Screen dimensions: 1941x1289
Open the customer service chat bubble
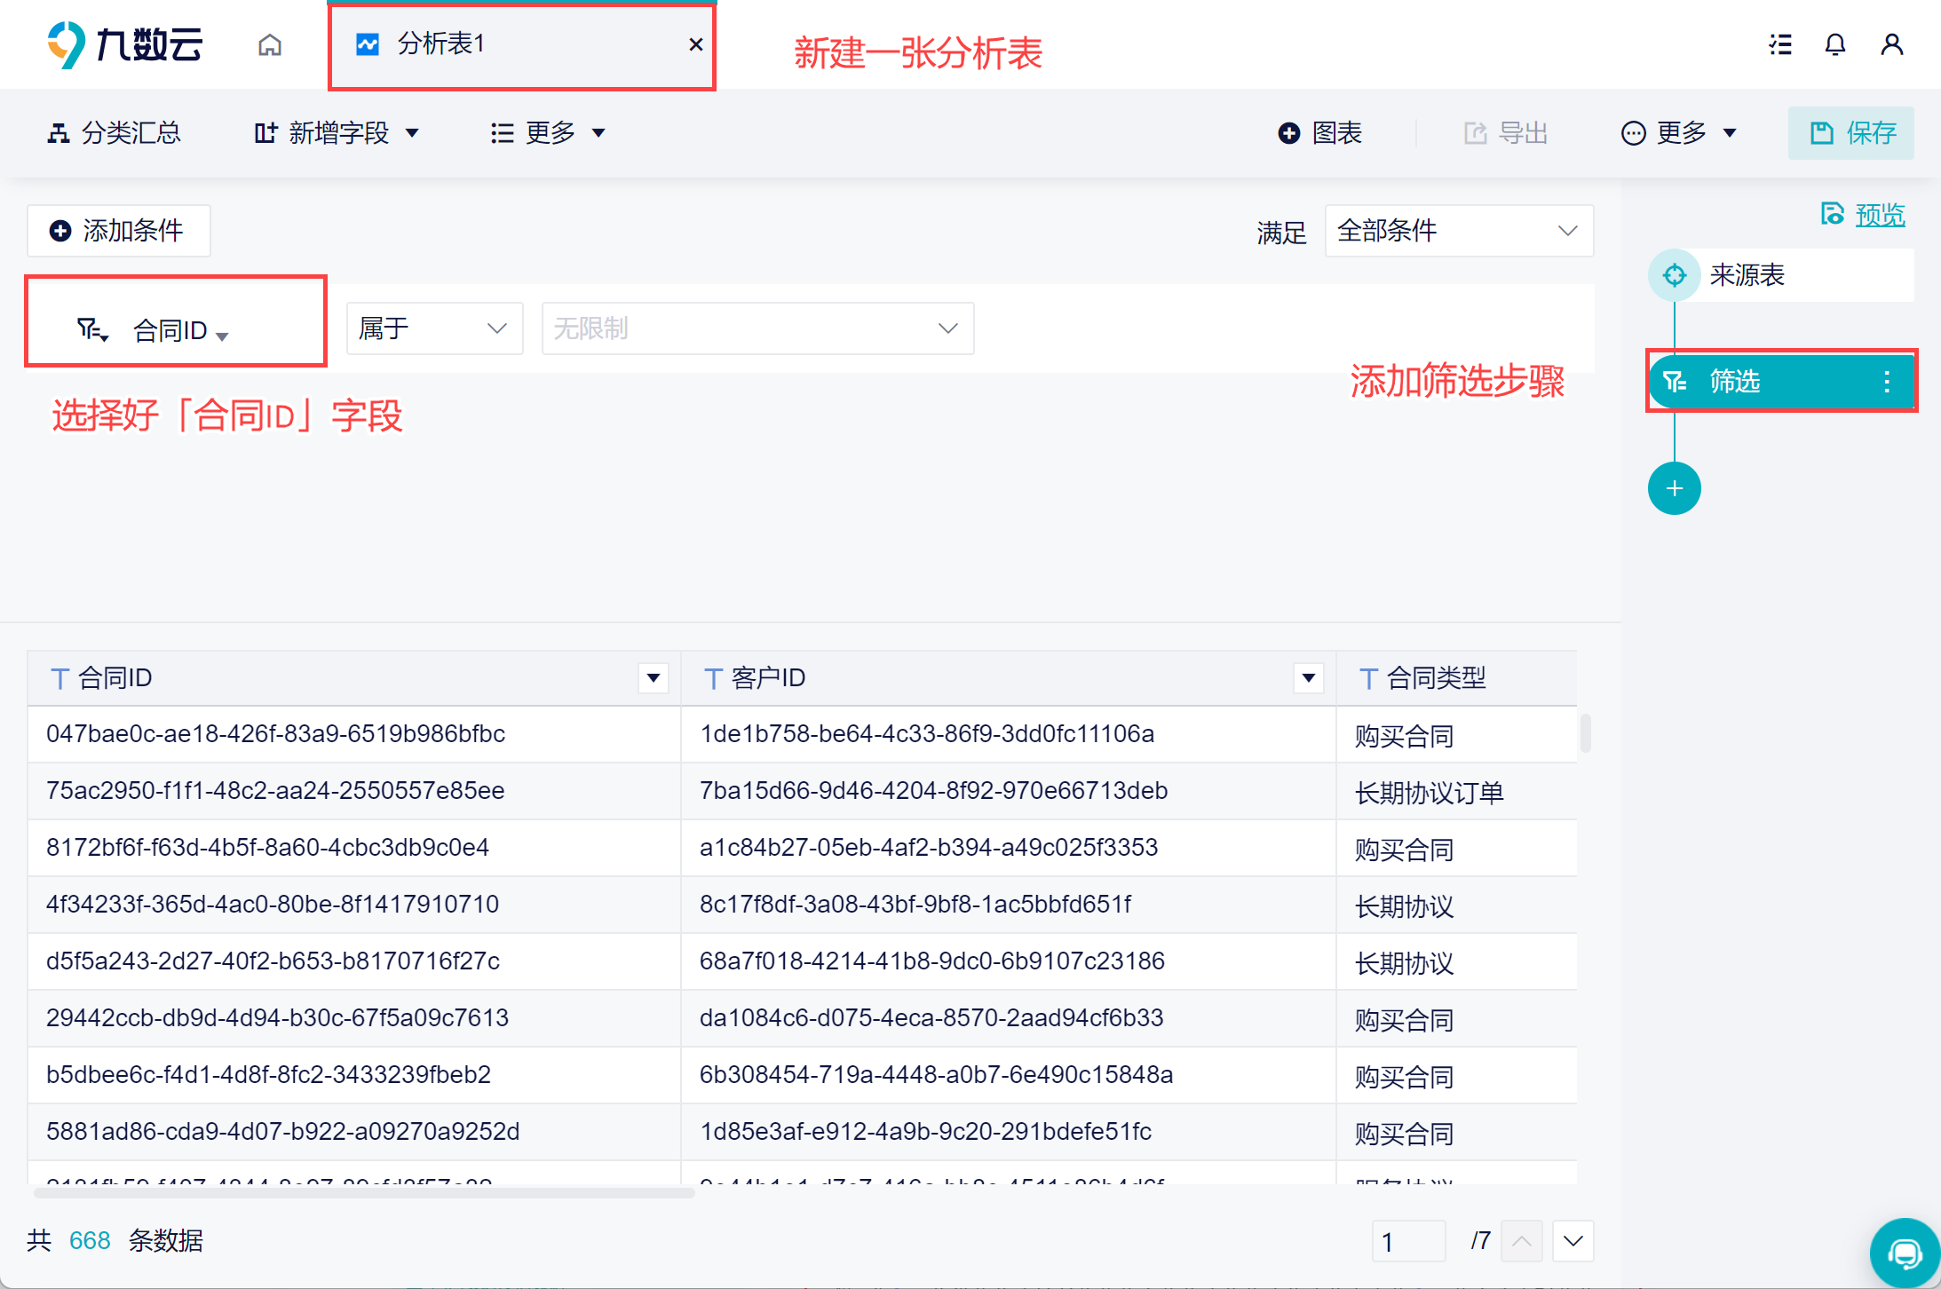pos(1905,1253)
